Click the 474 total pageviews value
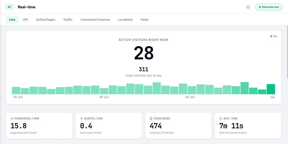The height and width of the screenshot is (144, 288). click(x=156, y=126)
